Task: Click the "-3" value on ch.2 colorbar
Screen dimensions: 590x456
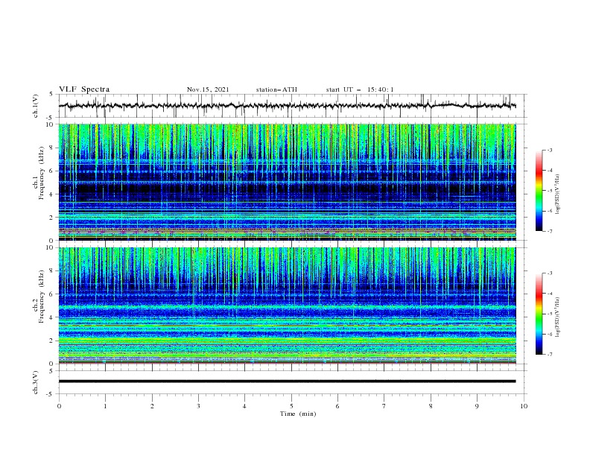Action: point(550,273)
